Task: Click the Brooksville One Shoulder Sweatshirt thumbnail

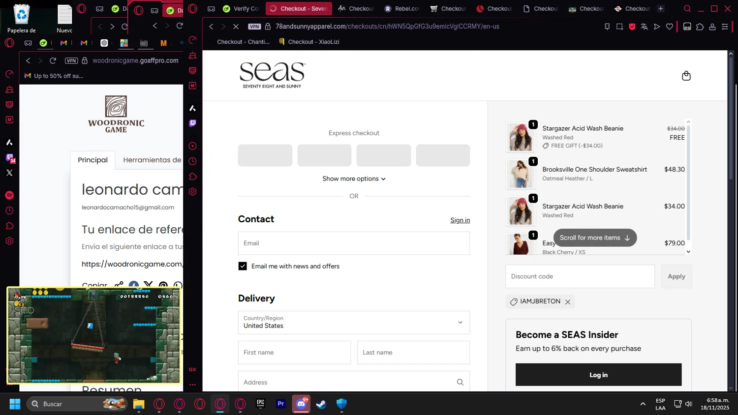Action: pyautogui.click(x=521, y=174)
